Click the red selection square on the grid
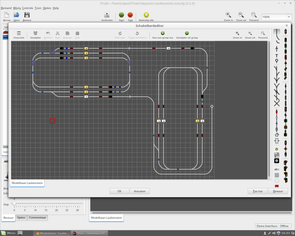295x236 pixels. 52,121
